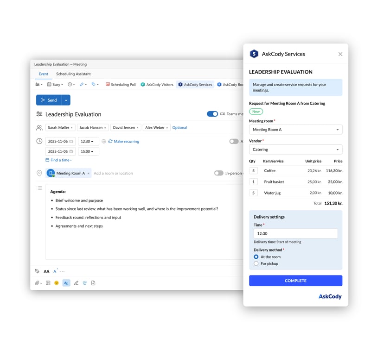Switch to Scheduling Assistant tab
The height and width of the screenshot is (350, 371).
point(73,74)
